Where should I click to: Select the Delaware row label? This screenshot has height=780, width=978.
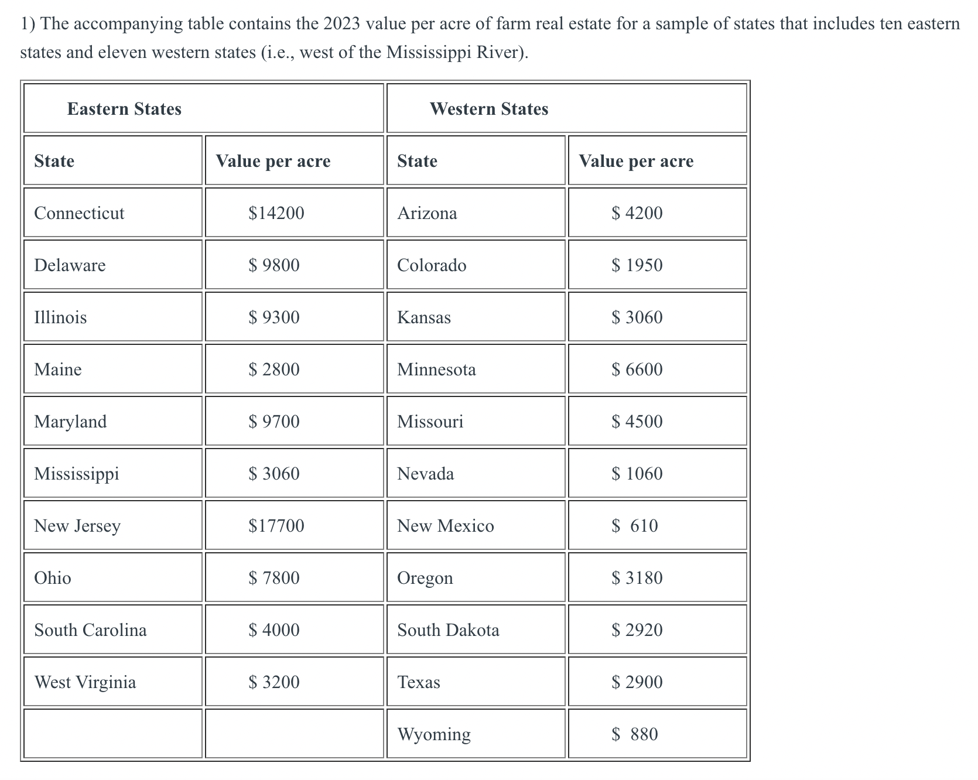click(x=113, y=265)
